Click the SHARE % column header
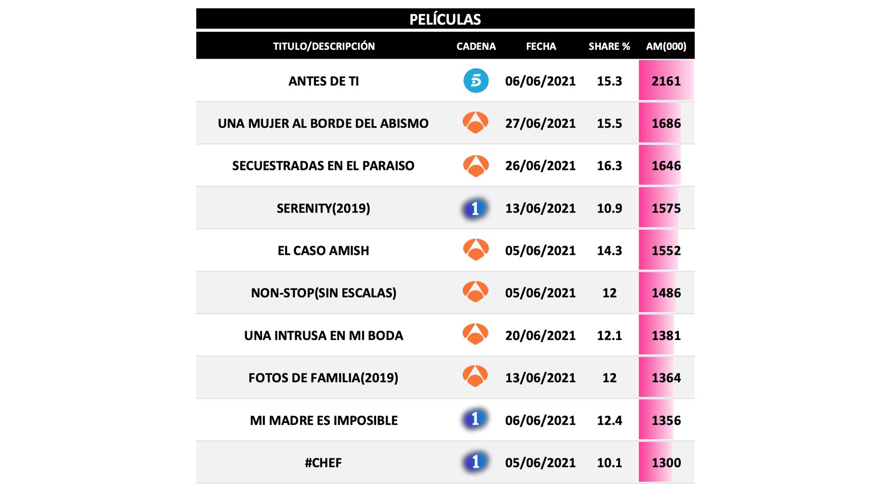This screenshot has height=489, width=890. tap(609, 46)
